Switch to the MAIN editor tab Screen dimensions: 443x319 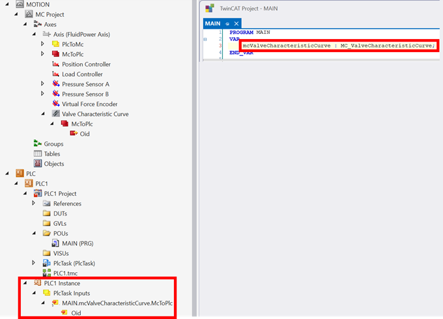212,23
